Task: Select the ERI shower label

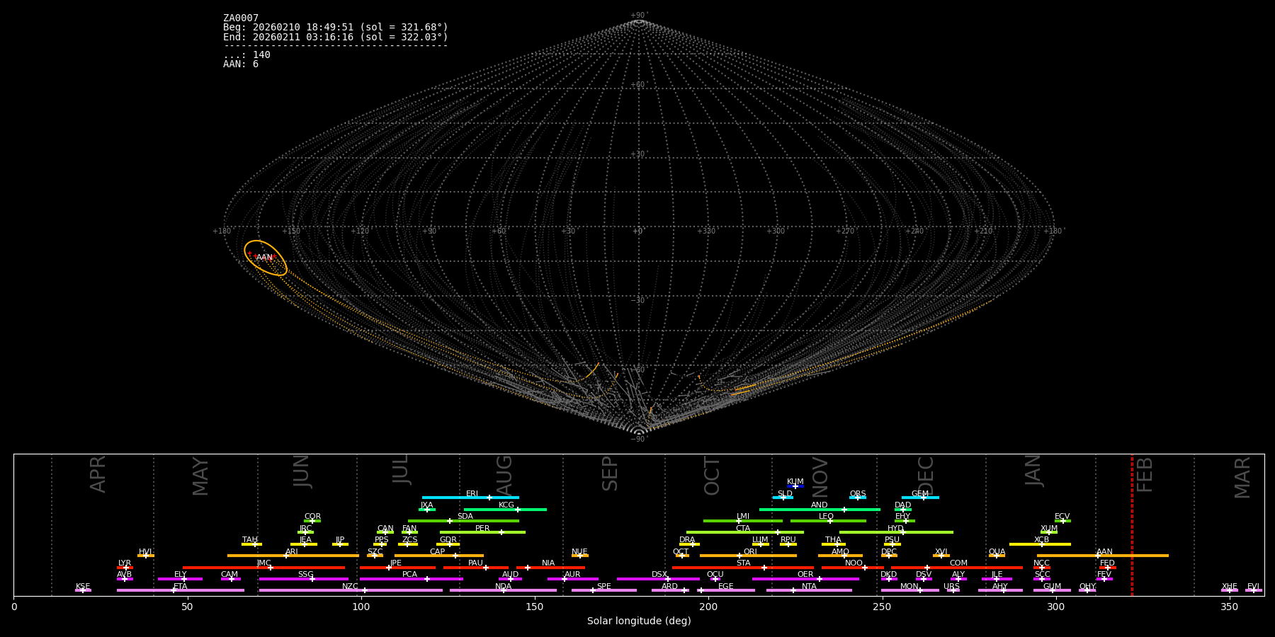Action: pos(472,494)
